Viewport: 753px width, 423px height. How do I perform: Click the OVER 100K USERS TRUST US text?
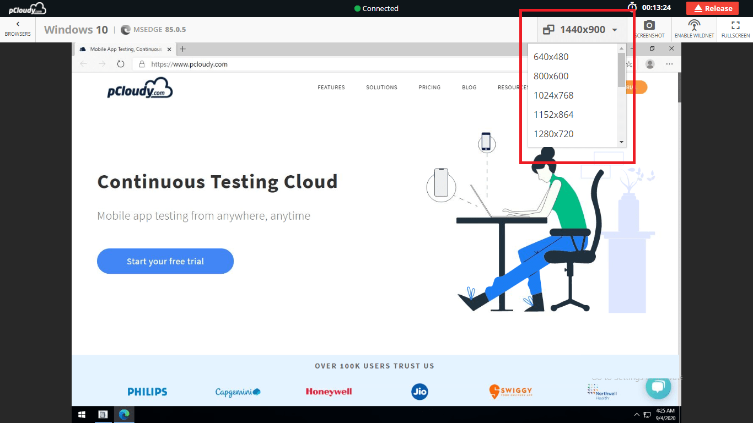(x=374, y=366)
